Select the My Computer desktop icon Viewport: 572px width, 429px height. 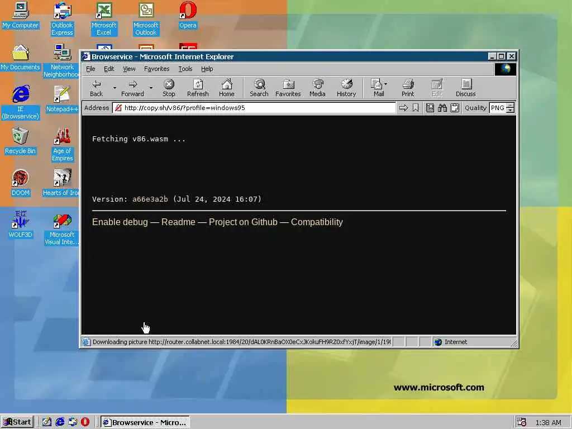(20, 16)
